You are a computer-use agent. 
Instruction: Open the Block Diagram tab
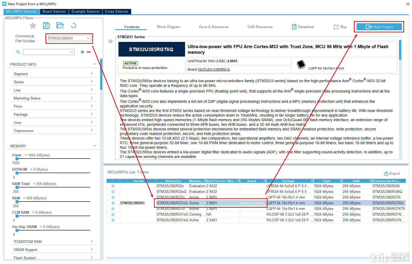pos(169,27)
